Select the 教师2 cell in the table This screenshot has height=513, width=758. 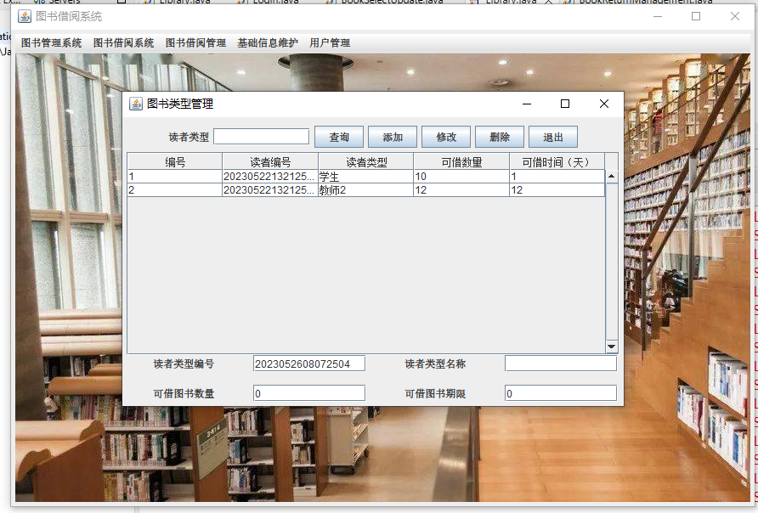[x=366, y=190]
